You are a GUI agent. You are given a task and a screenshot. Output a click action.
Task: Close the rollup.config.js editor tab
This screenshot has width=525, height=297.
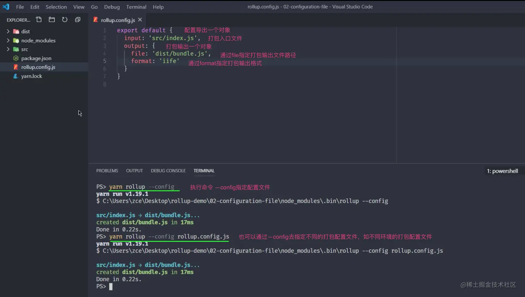click(x=140, y=20)
